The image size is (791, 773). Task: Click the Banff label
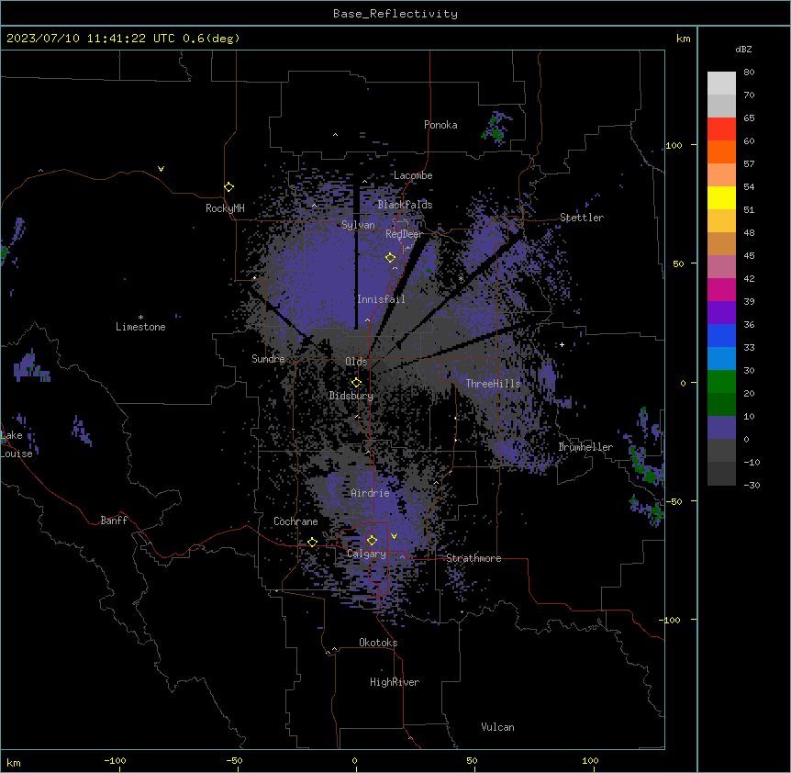114,521
